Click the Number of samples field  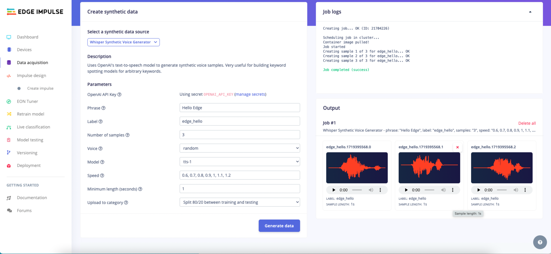point(240,135)
